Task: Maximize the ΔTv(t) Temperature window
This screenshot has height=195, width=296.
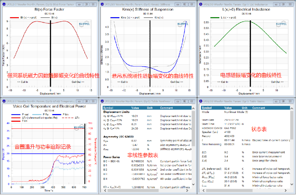Action: click(x=86, y=101)
